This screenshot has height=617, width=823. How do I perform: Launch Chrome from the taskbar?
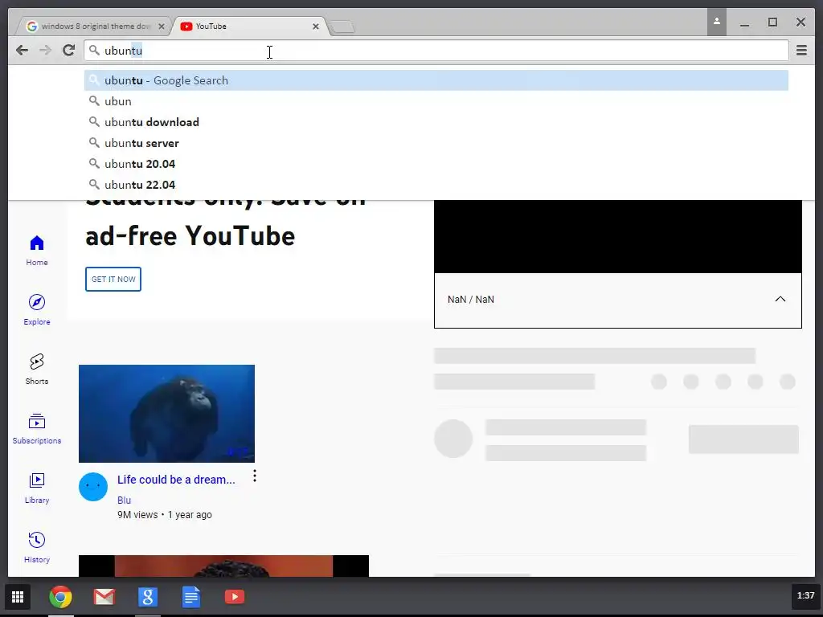point(60,597)
